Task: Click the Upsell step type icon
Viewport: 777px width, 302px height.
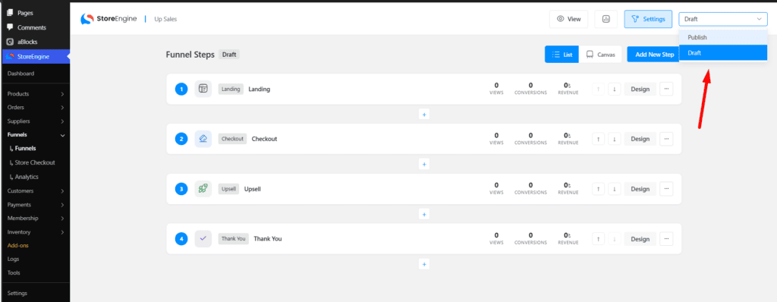Action: coord(203,188)
